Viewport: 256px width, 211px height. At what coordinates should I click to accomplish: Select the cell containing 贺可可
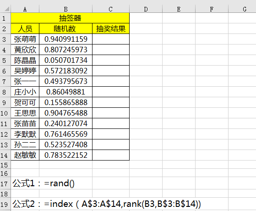25,102
